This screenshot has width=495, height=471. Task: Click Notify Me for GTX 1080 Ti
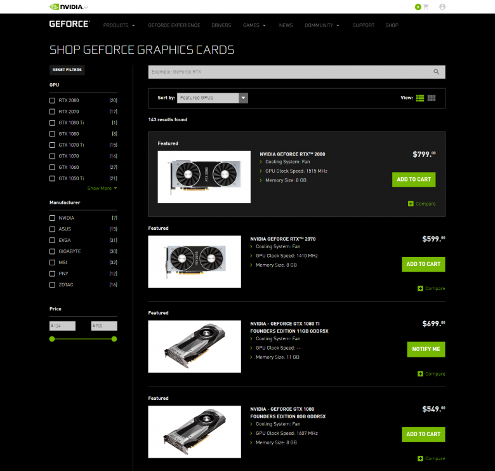[426, 349]
